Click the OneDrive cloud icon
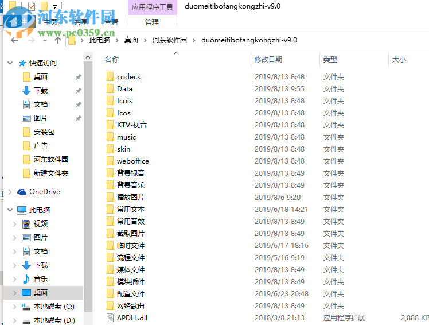Screen dimensions: 429x325 tap(22, 192)
